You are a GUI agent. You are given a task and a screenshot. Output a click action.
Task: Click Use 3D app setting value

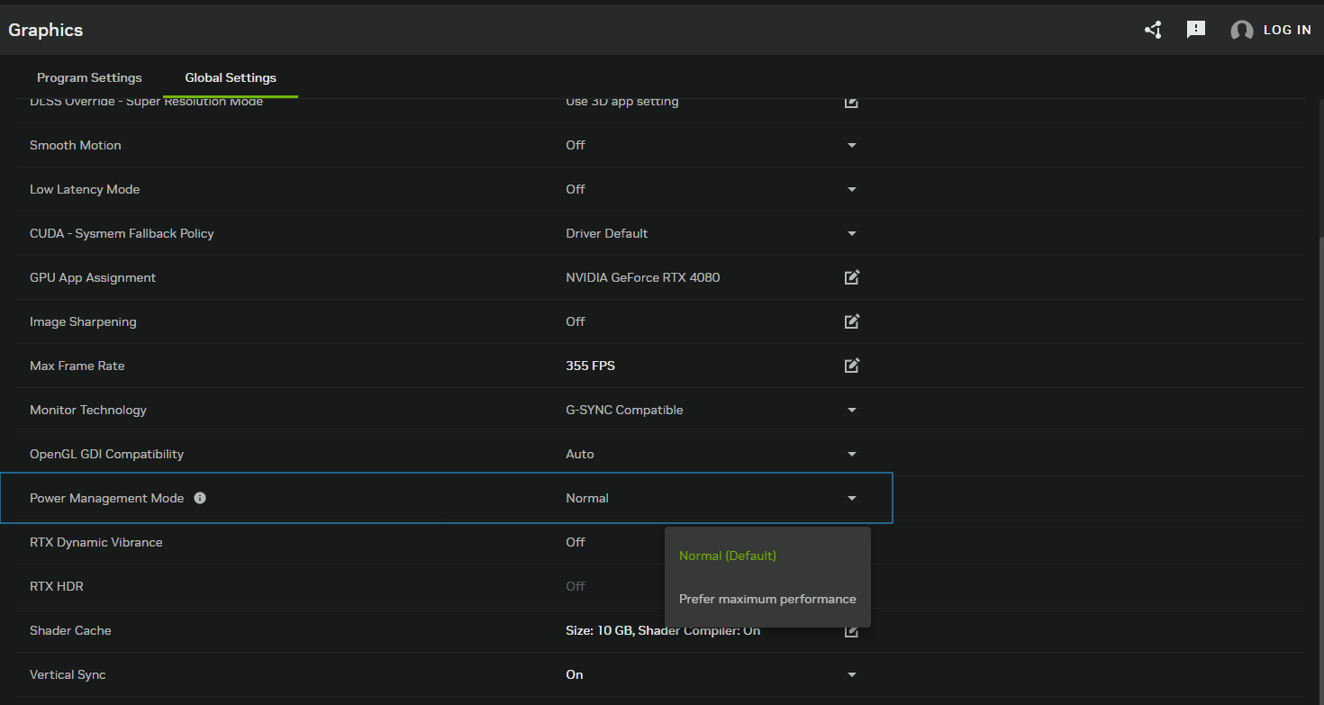click(x=621, y=102)
